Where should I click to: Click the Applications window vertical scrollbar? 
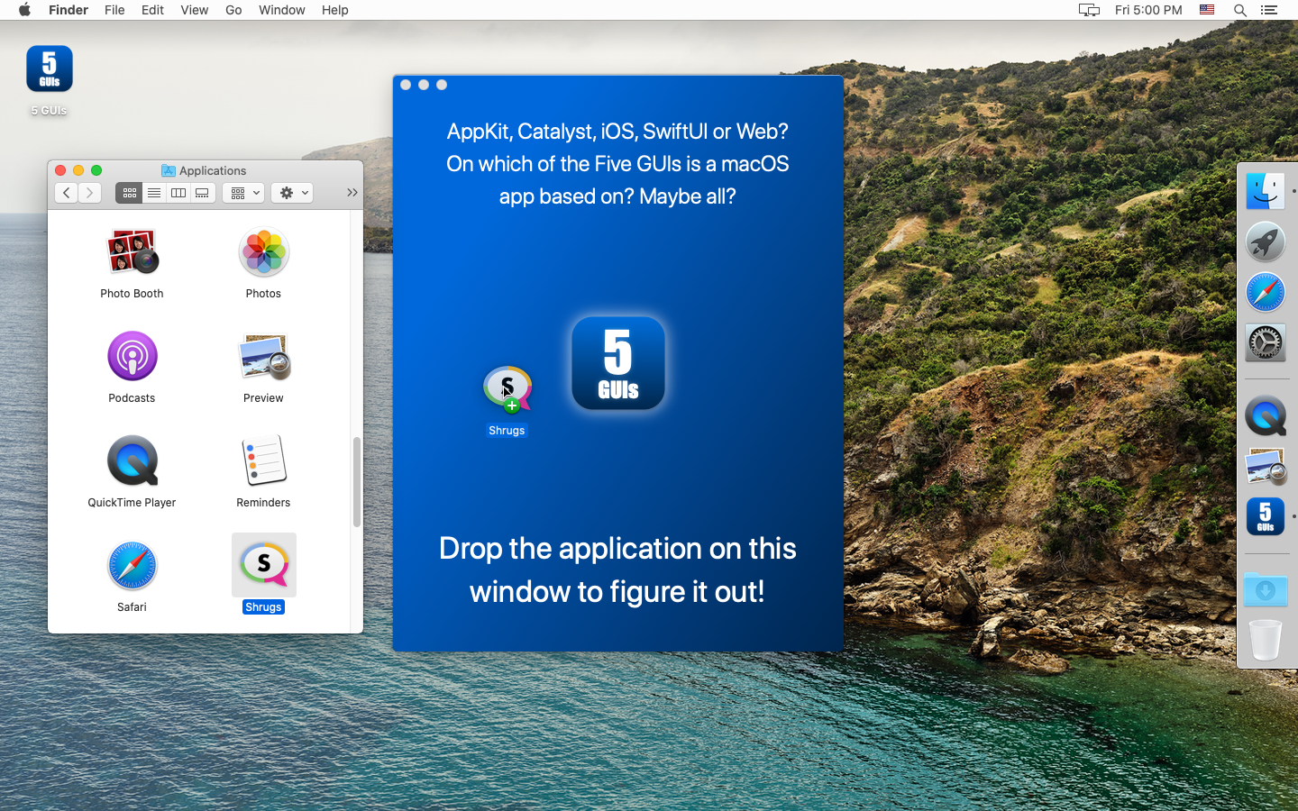(x=356, y=481)
